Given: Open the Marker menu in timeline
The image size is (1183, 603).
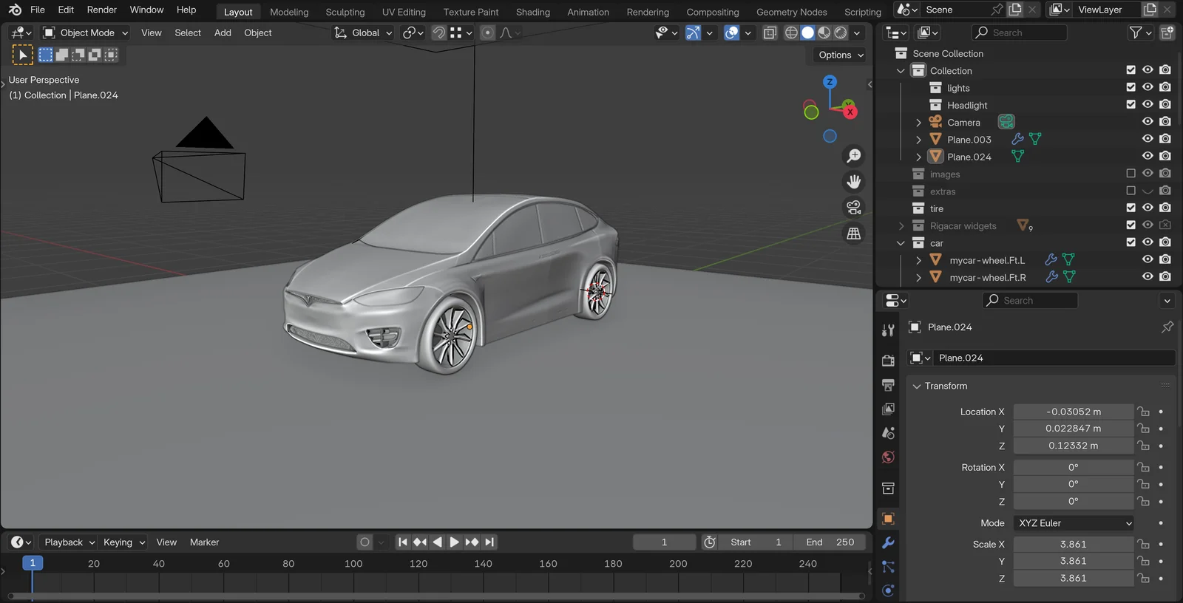Looking at the screenshot, I should (204, 542).
